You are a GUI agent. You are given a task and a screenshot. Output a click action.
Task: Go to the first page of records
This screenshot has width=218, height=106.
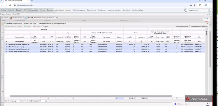tap(6, 101)
